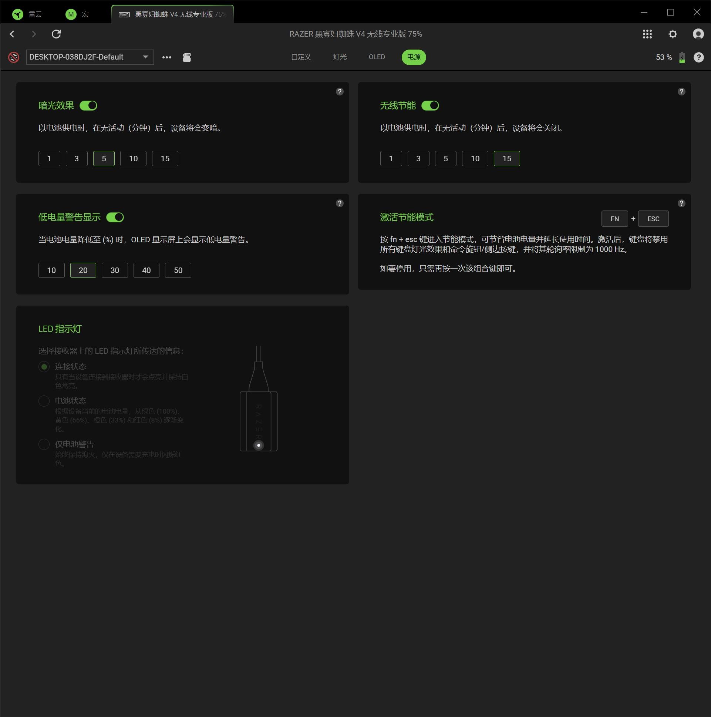Viewport: 711px width, 717px height.
Task: Go back with the left arrow icon
Action: tap(12, 34)
